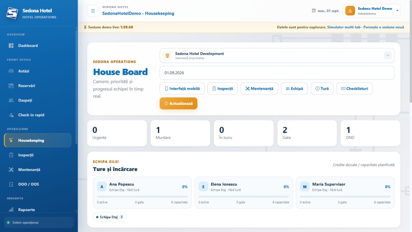Open the Checklisturi button

[x=354, y=89]
